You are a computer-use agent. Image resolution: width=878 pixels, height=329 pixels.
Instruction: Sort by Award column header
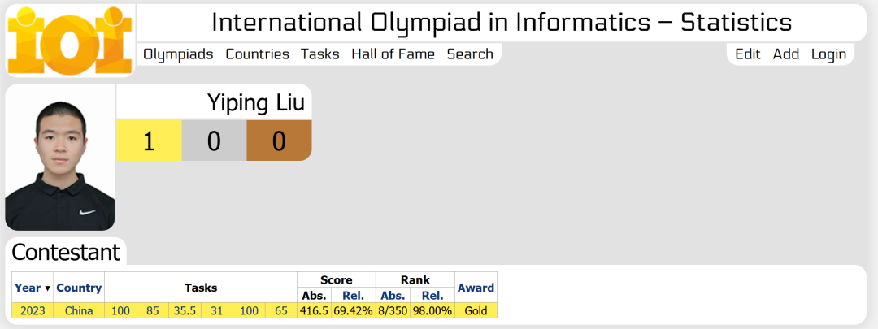[476, 288]
